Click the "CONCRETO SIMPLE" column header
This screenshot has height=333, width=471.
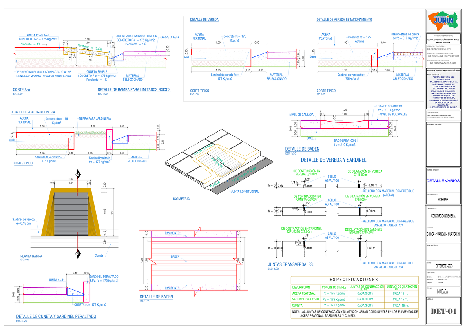click(x=334, y=287)
